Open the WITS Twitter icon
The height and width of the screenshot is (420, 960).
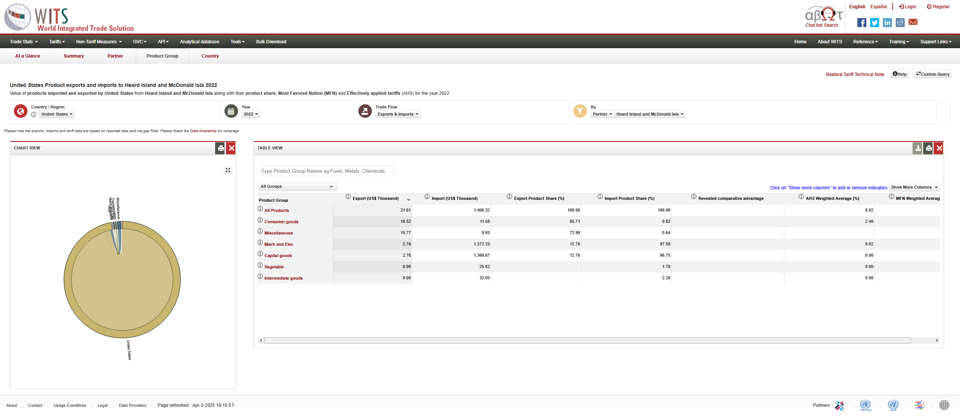874,23
